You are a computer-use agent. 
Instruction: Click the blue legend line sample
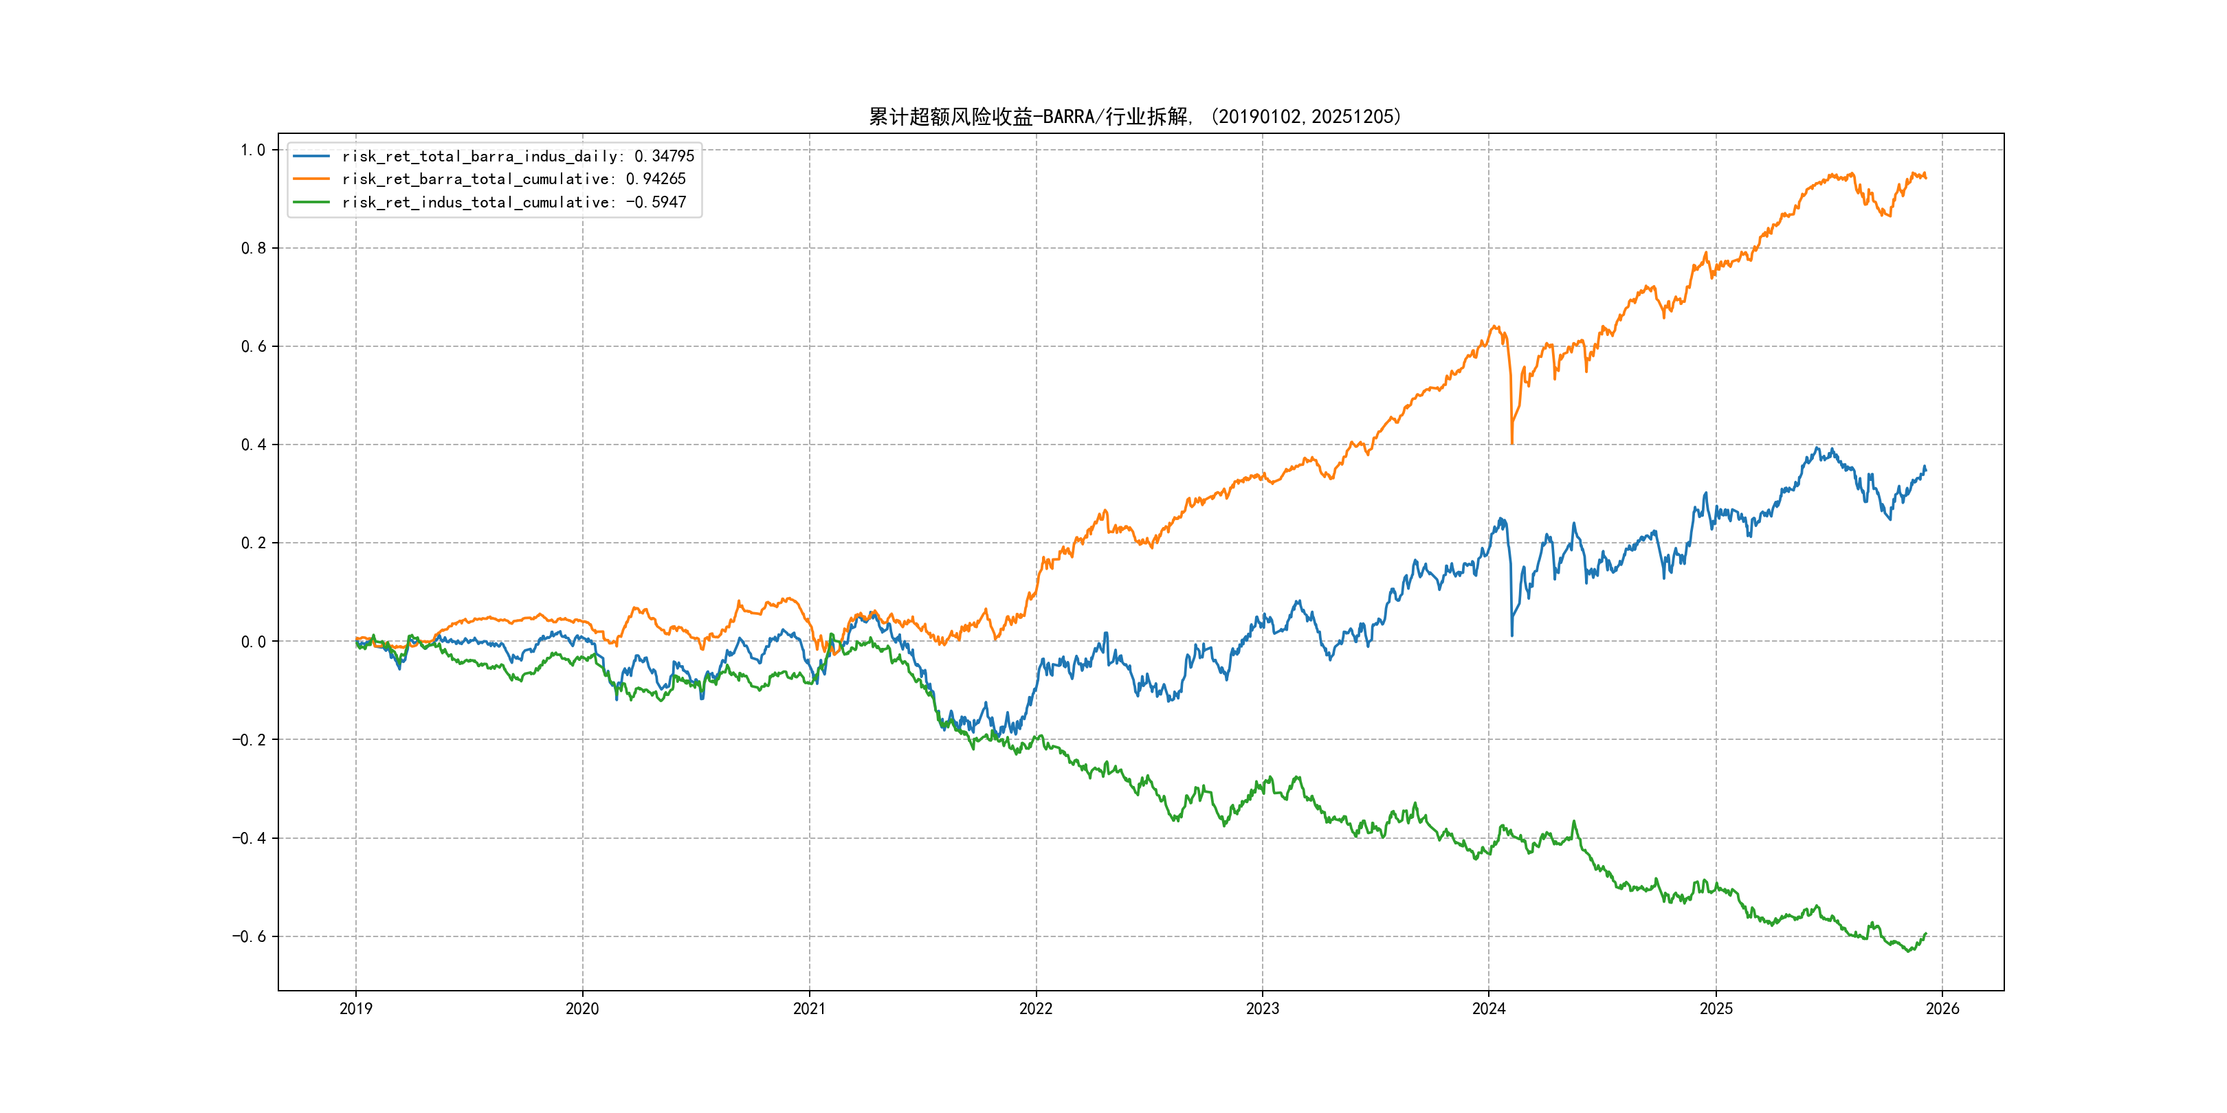click(311, 157)
